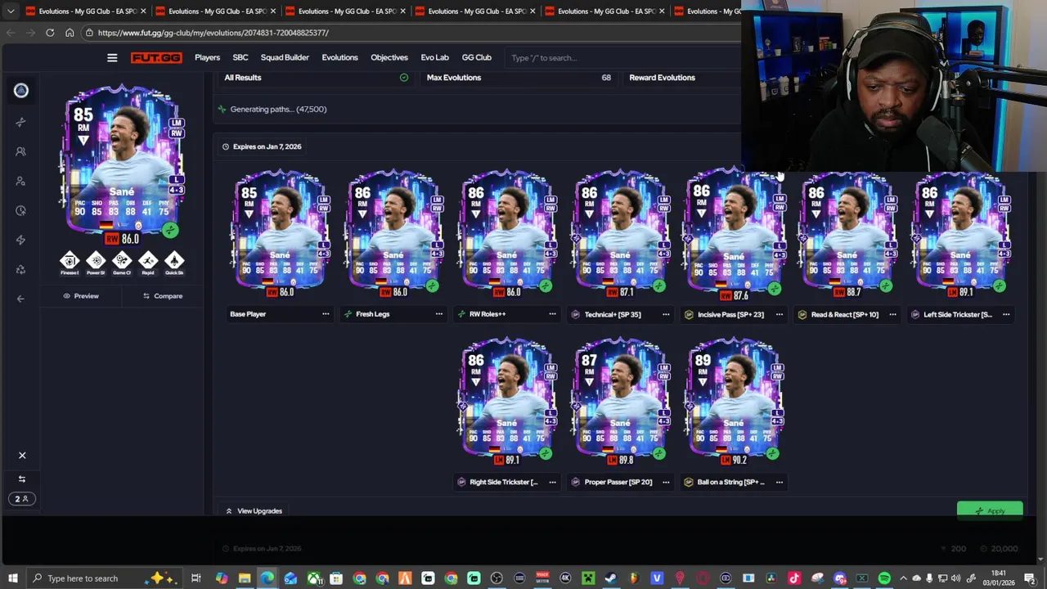Open the Players menu
1047x589 pixels.
click(x=207, y=58)
